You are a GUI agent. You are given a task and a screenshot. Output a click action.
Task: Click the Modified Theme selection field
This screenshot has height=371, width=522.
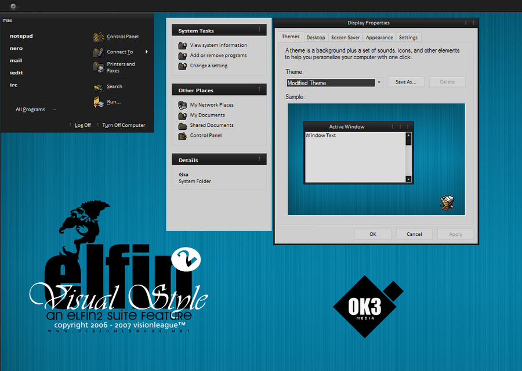coord(331,83)
